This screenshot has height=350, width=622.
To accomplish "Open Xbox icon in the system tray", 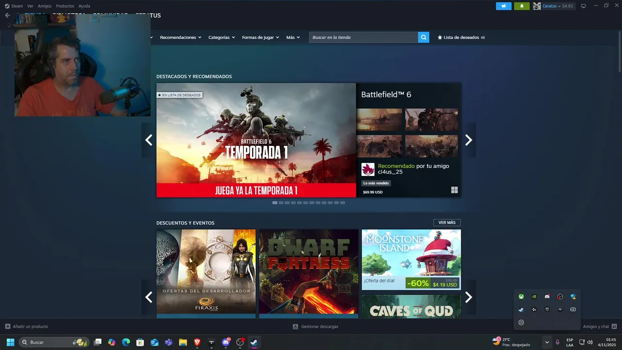I will coord(521,297).
